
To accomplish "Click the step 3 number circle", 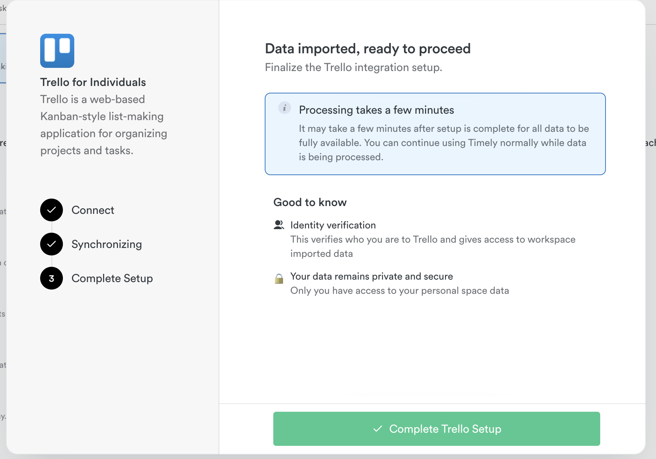I will tap(52, 278).
